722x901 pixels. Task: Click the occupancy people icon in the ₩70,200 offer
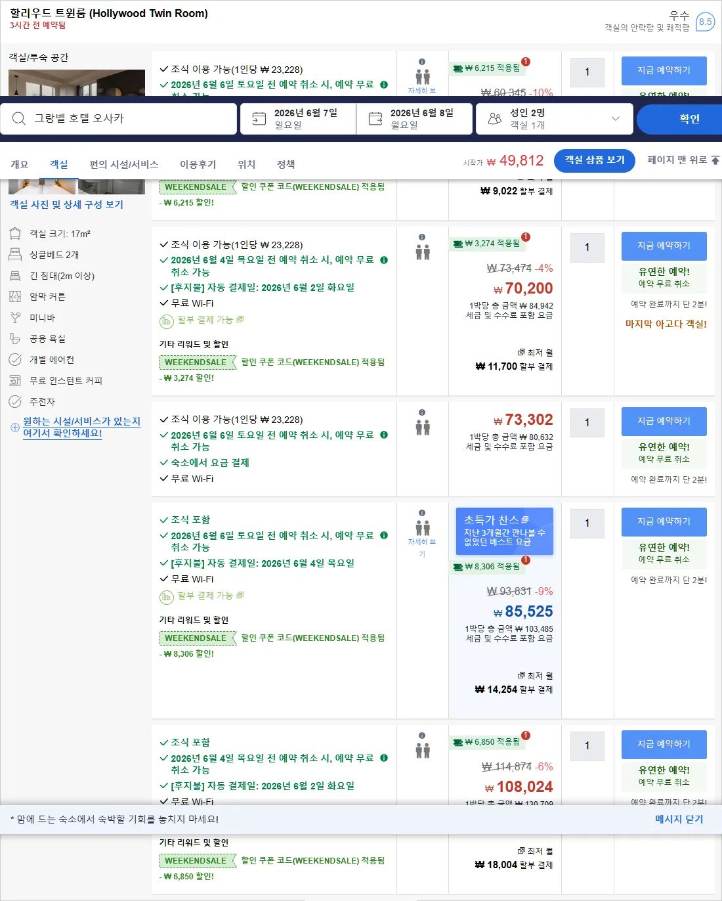[423, 252]
